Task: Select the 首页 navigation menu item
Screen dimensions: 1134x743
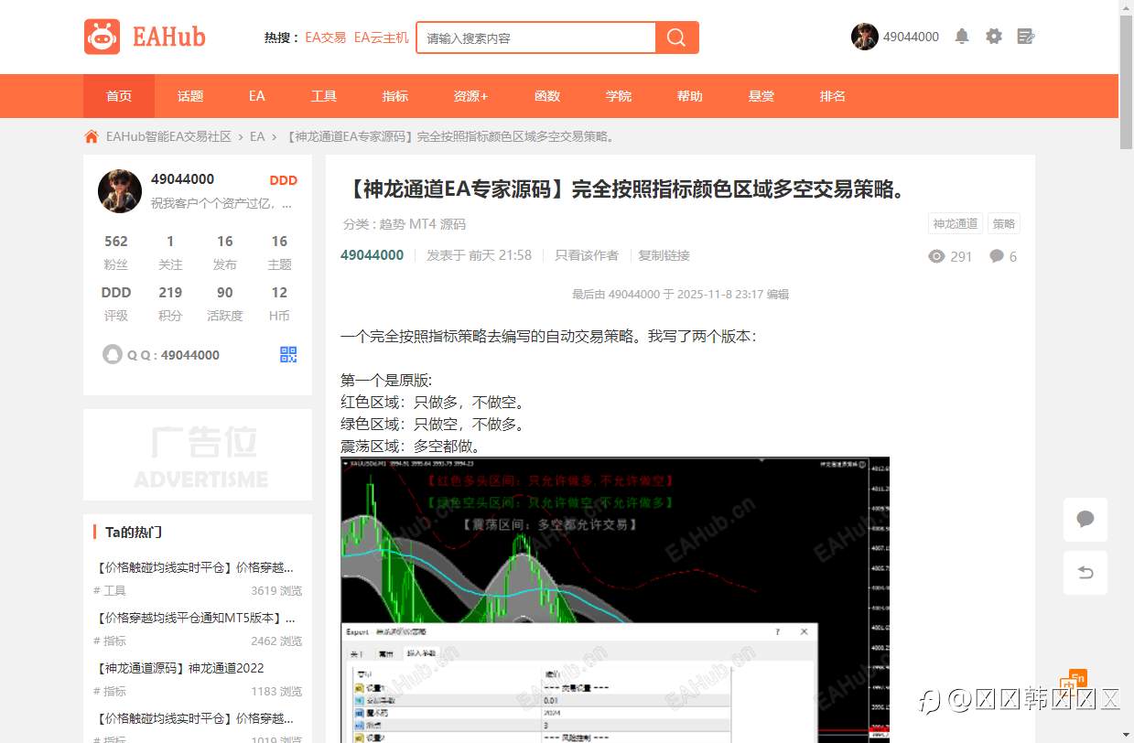Action: pyautogui.click(x=118, y=95)
